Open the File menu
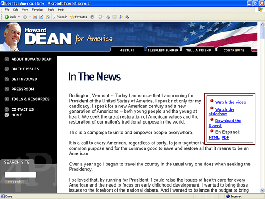This screenshot has width=265, height=199. point(7,10)
